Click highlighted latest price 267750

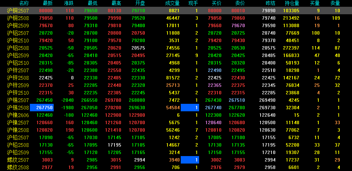point(42,108)
